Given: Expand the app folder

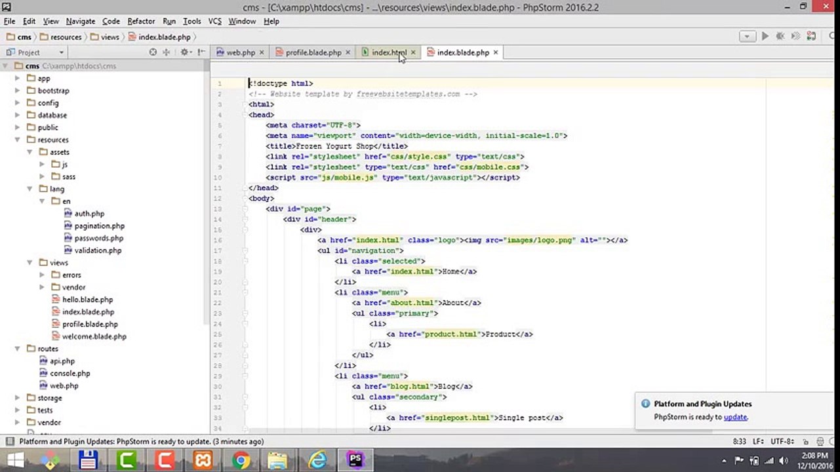Looking at the screenshot, I should pos(18,78).
